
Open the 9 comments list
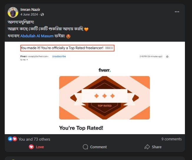click(171, 139)
